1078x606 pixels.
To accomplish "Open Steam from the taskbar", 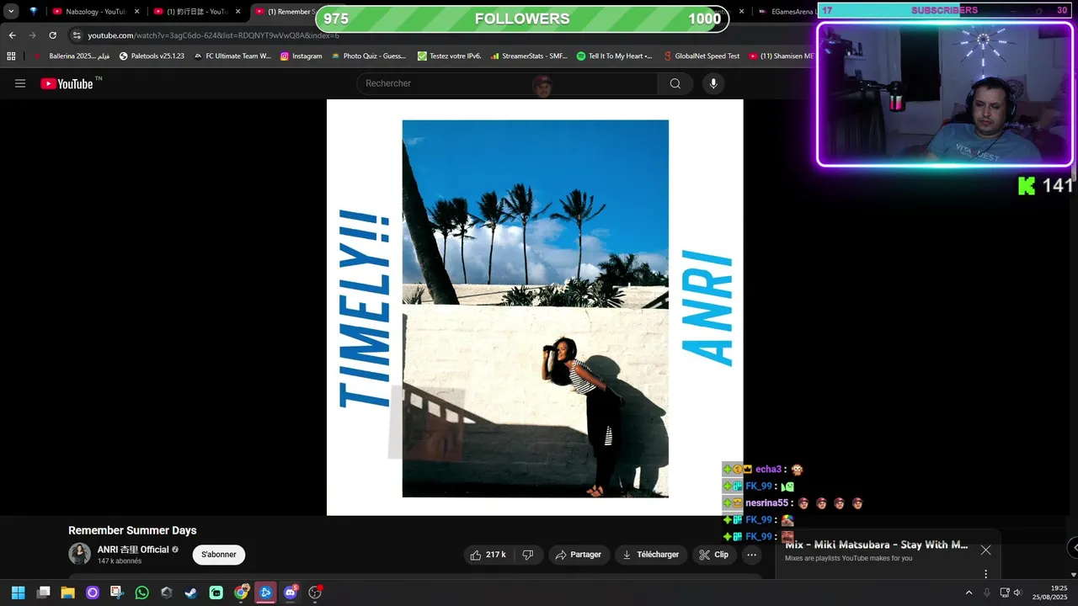I will coord(191,593).
